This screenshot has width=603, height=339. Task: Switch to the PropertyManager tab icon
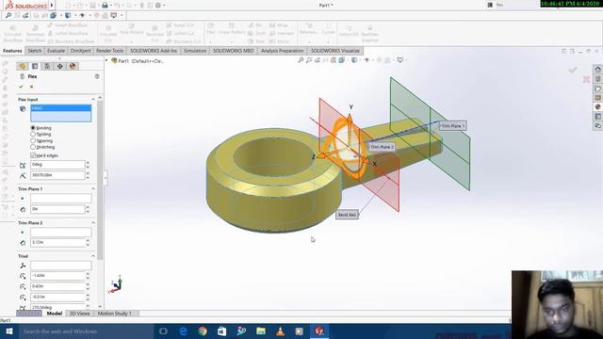click(x=35, y=66)
